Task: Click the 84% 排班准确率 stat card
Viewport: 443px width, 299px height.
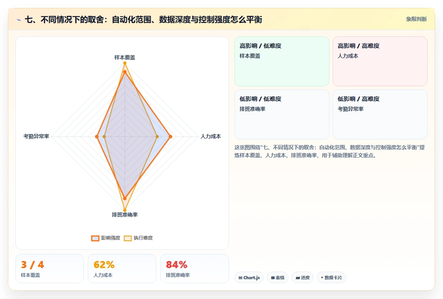Action: coord(194,269)
